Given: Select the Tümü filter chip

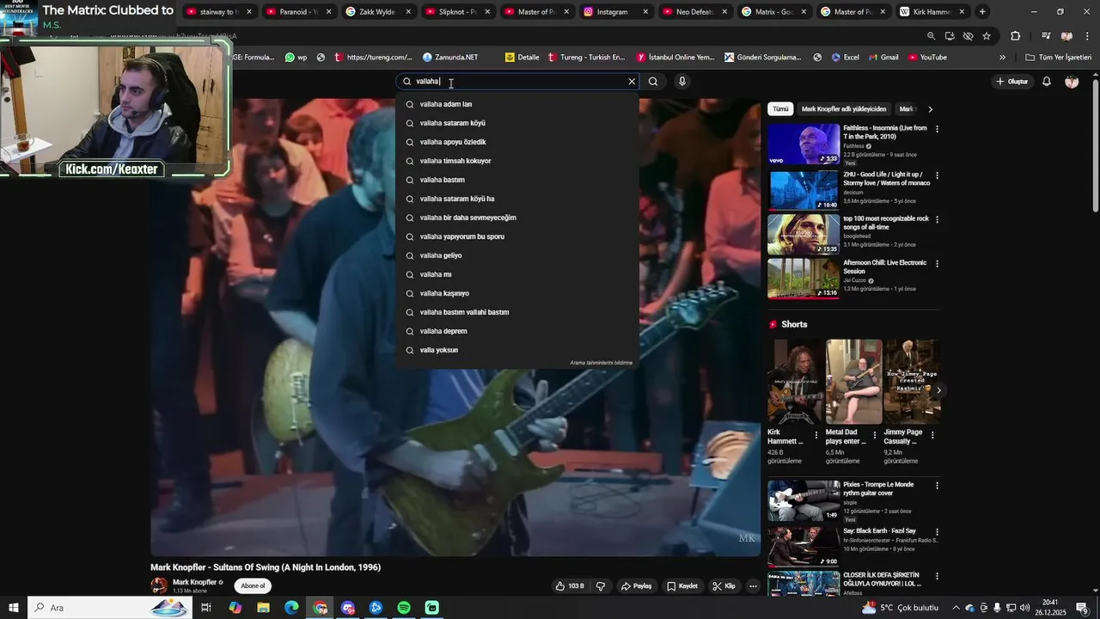Looking at the screenshot, I should 780,109.
